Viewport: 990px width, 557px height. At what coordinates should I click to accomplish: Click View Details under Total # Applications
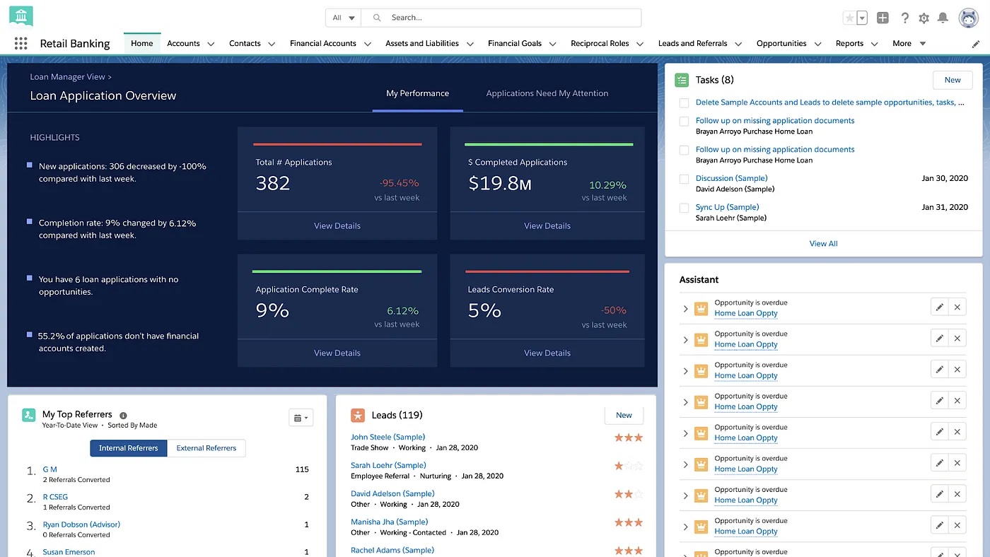(337, 226)
